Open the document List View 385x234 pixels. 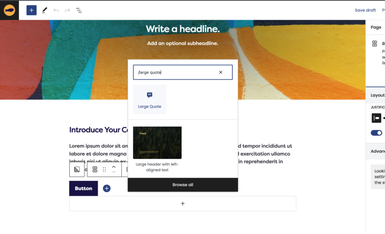[79, 10]
